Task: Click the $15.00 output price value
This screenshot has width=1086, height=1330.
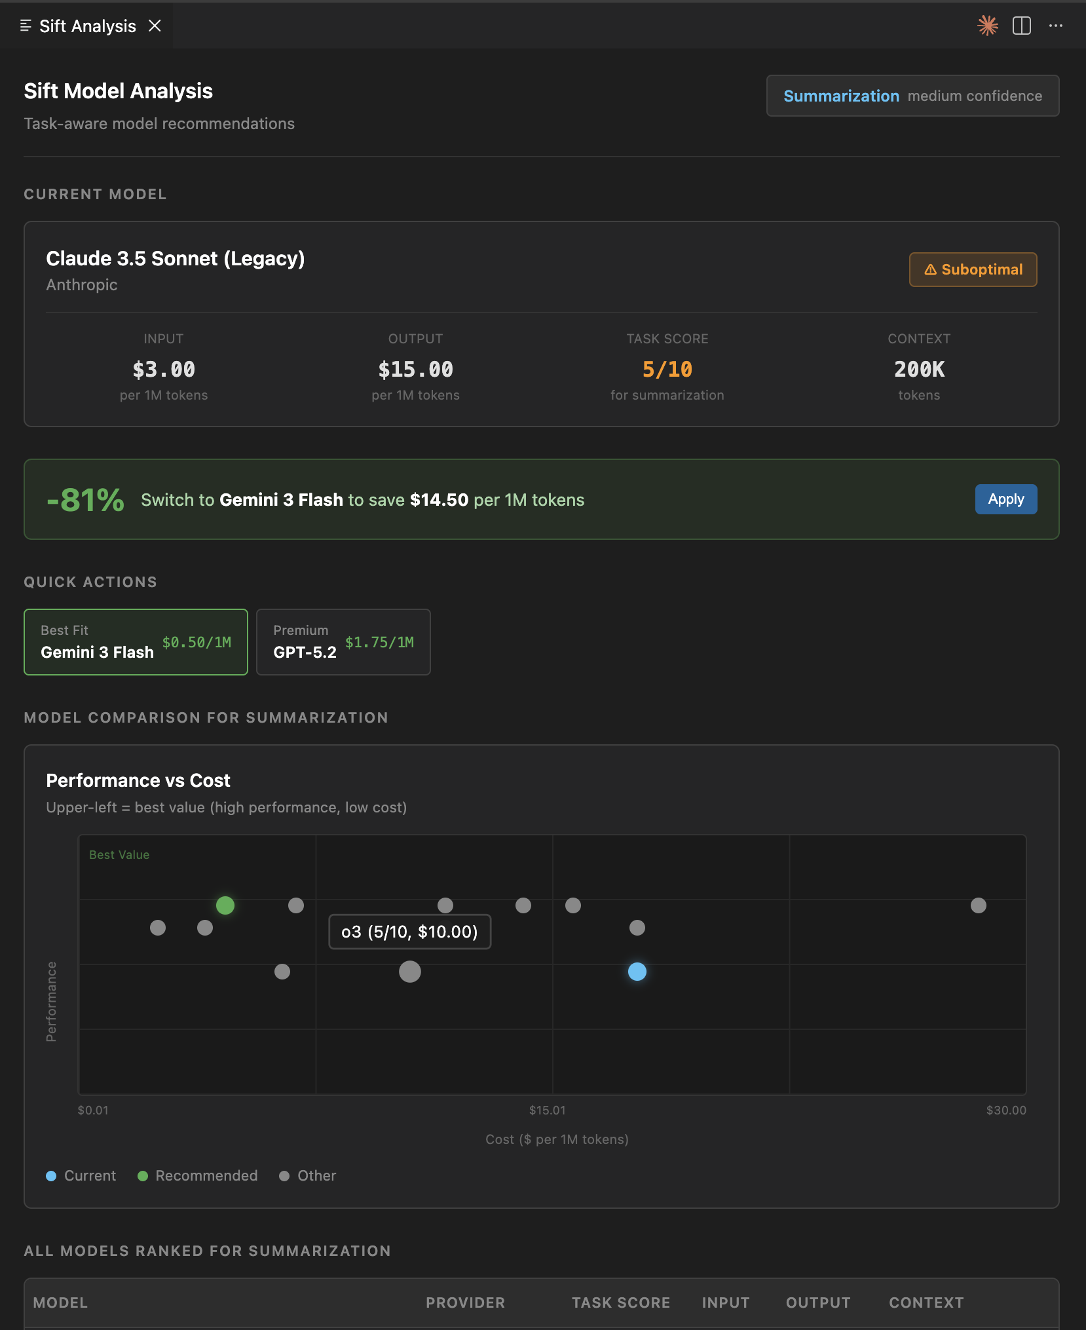Action: pos(416,370)
